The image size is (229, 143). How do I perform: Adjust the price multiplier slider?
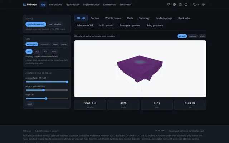tap(47, 90)
